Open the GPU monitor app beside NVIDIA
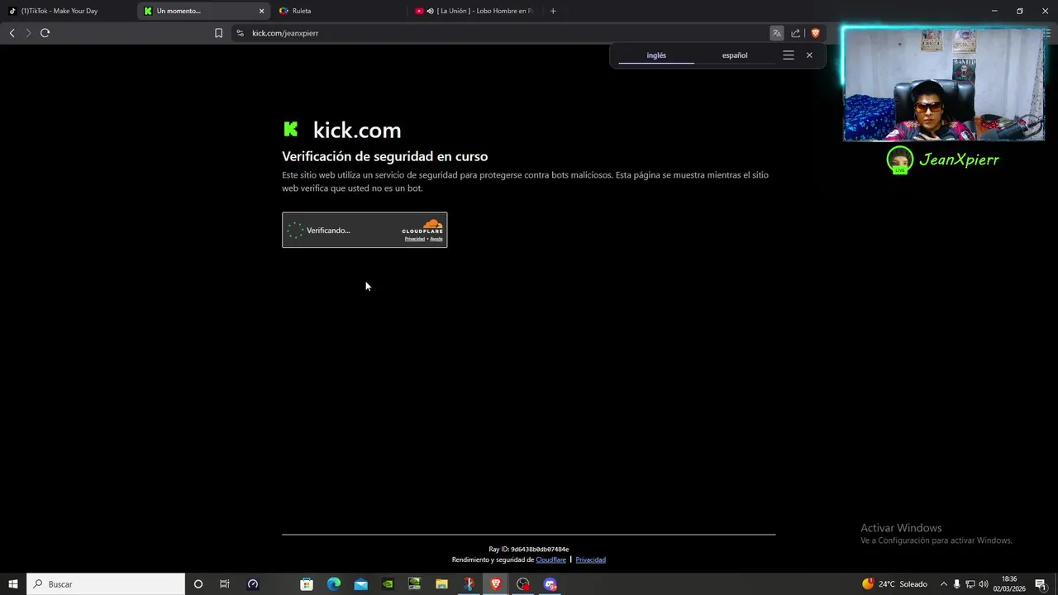Image resolution: width=1058 pixels, height=595 pixels. point(415,584)
